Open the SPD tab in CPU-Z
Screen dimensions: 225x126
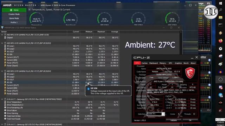pos(170,63)
